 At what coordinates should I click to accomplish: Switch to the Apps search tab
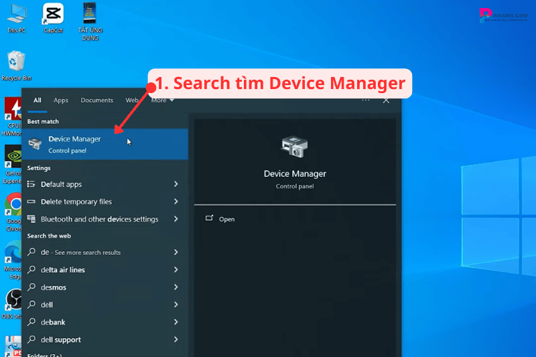click(x=61, y=100)
